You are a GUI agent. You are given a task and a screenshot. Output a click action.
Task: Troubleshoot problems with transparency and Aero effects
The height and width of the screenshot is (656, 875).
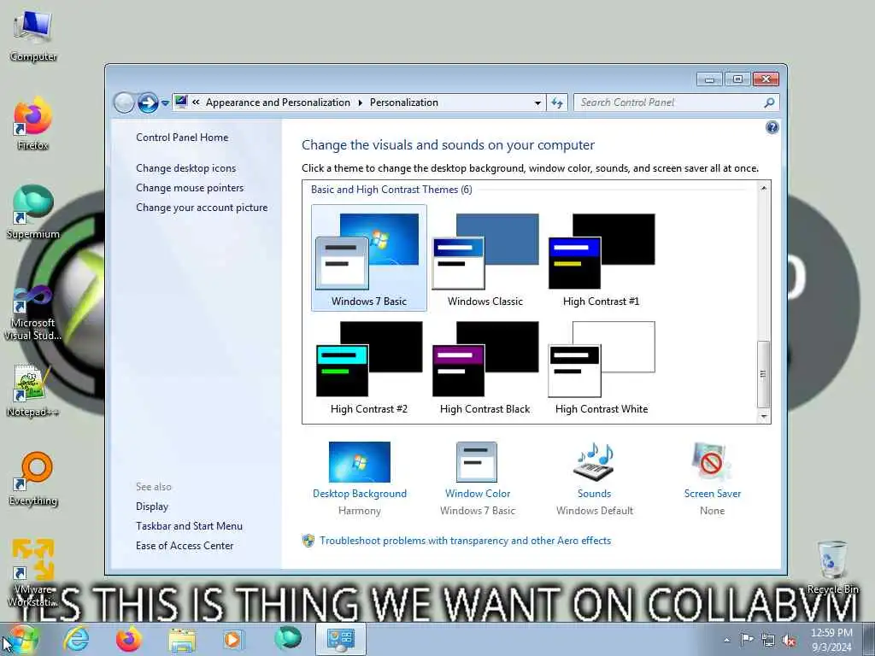(x=465, y=541)
